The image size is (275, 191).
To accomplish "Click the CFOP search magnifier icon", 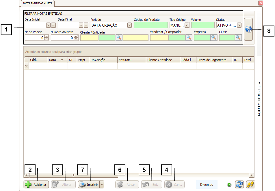I will (238, 37).
